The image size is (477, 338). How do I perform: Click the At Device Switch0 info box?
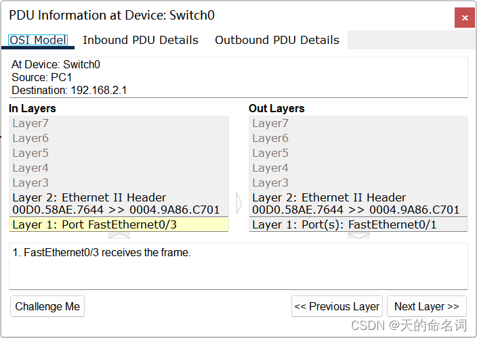pyautogui.click(x=239, y=77)
